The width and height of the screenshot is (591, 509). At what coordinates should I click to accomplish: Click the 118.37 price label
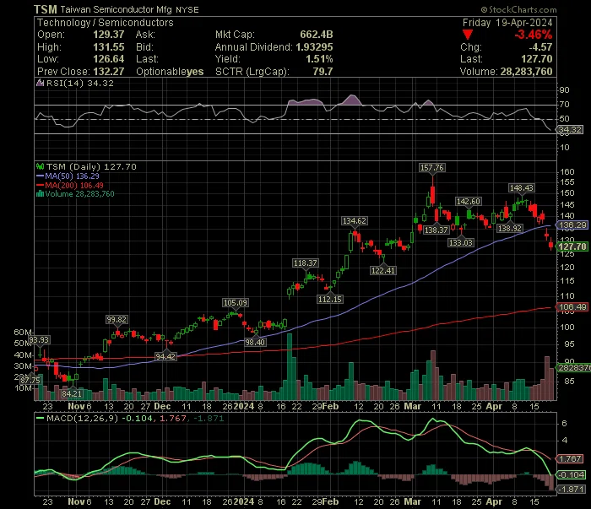(x=306, y=263)
